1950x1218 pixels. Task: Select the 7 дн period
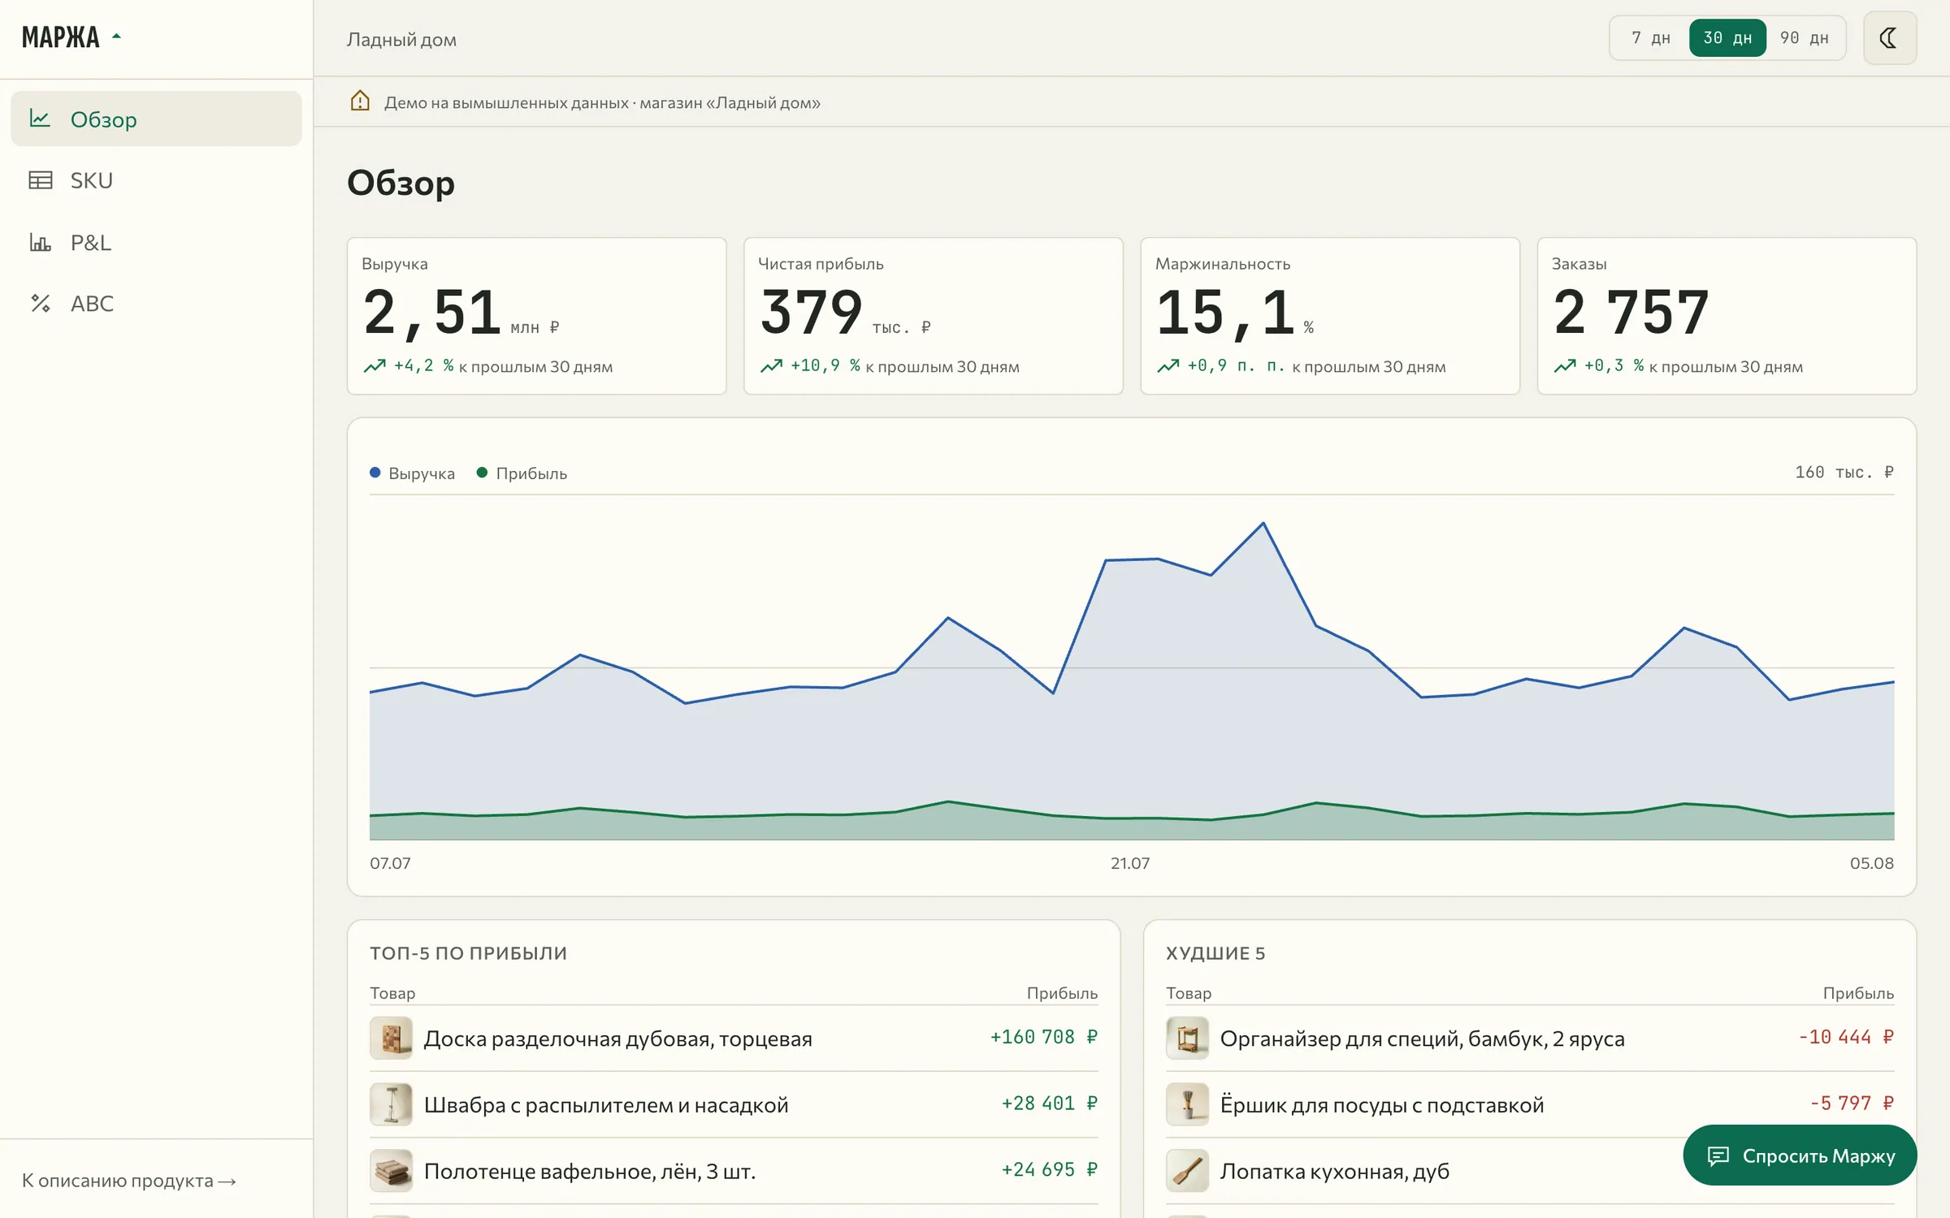pos(1650,38)
